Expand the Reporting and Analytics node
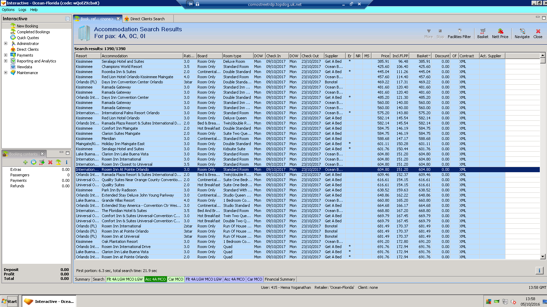The image size is (547, 307). 5,61
